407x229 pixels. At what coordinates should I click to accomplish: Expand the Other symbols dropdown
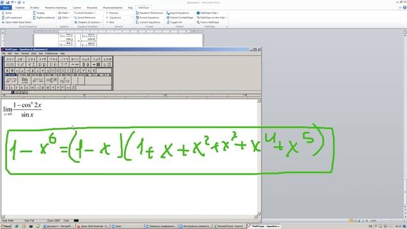coord(64,17)
